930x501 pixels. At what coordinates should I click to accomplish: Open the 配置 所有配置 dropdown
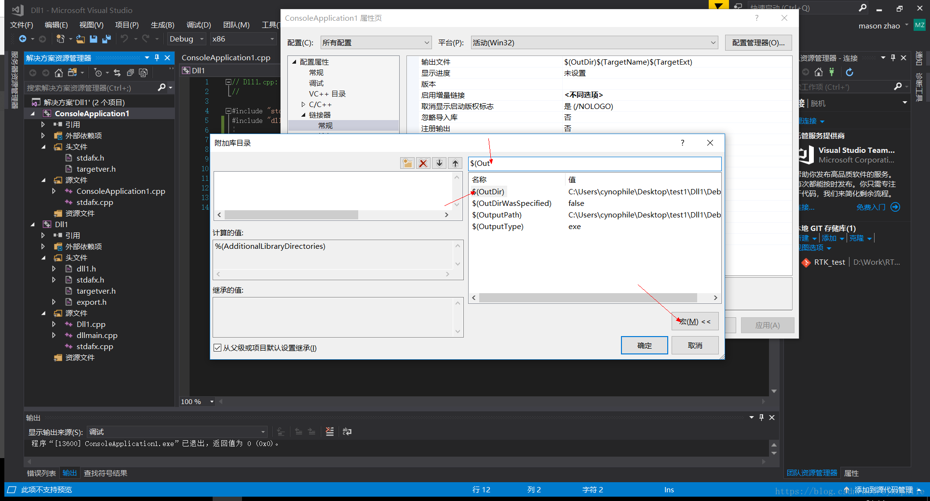point(376,42)
